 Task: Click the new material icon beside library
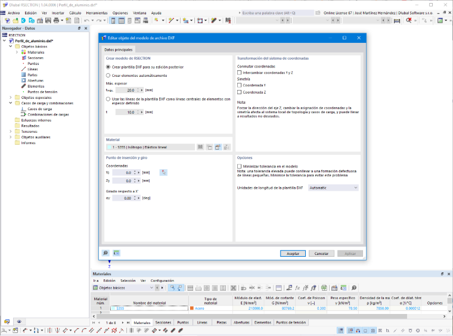pos(209,147)
